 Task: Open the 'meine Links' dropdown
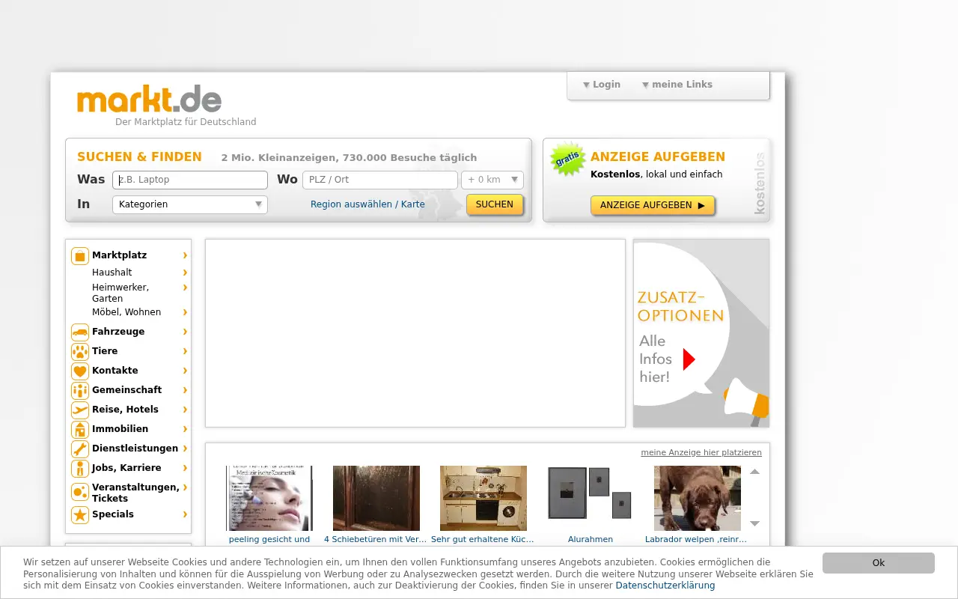click(x=677, y=85)
